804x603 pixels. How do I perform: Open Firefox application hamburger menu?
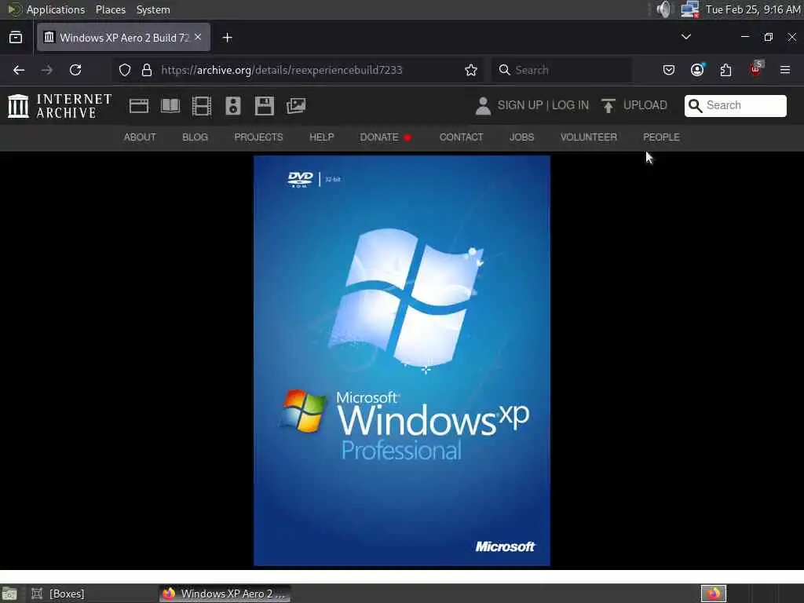(785, 70)
